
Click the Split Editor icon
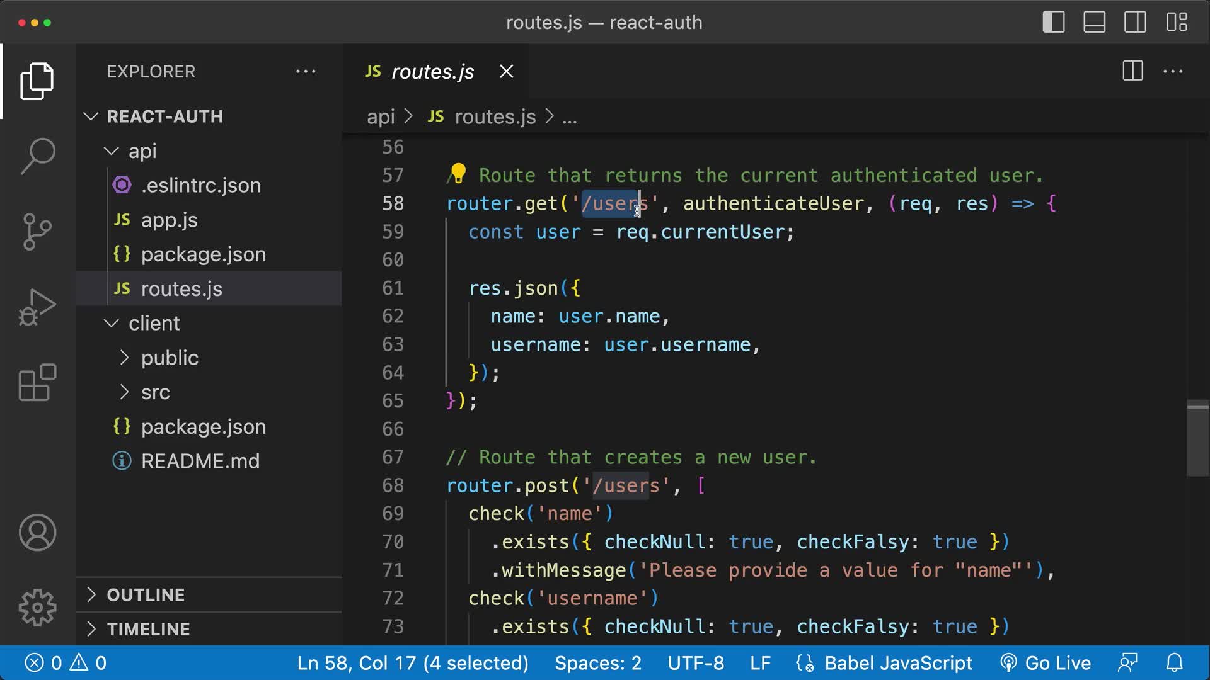[1132, 71]
